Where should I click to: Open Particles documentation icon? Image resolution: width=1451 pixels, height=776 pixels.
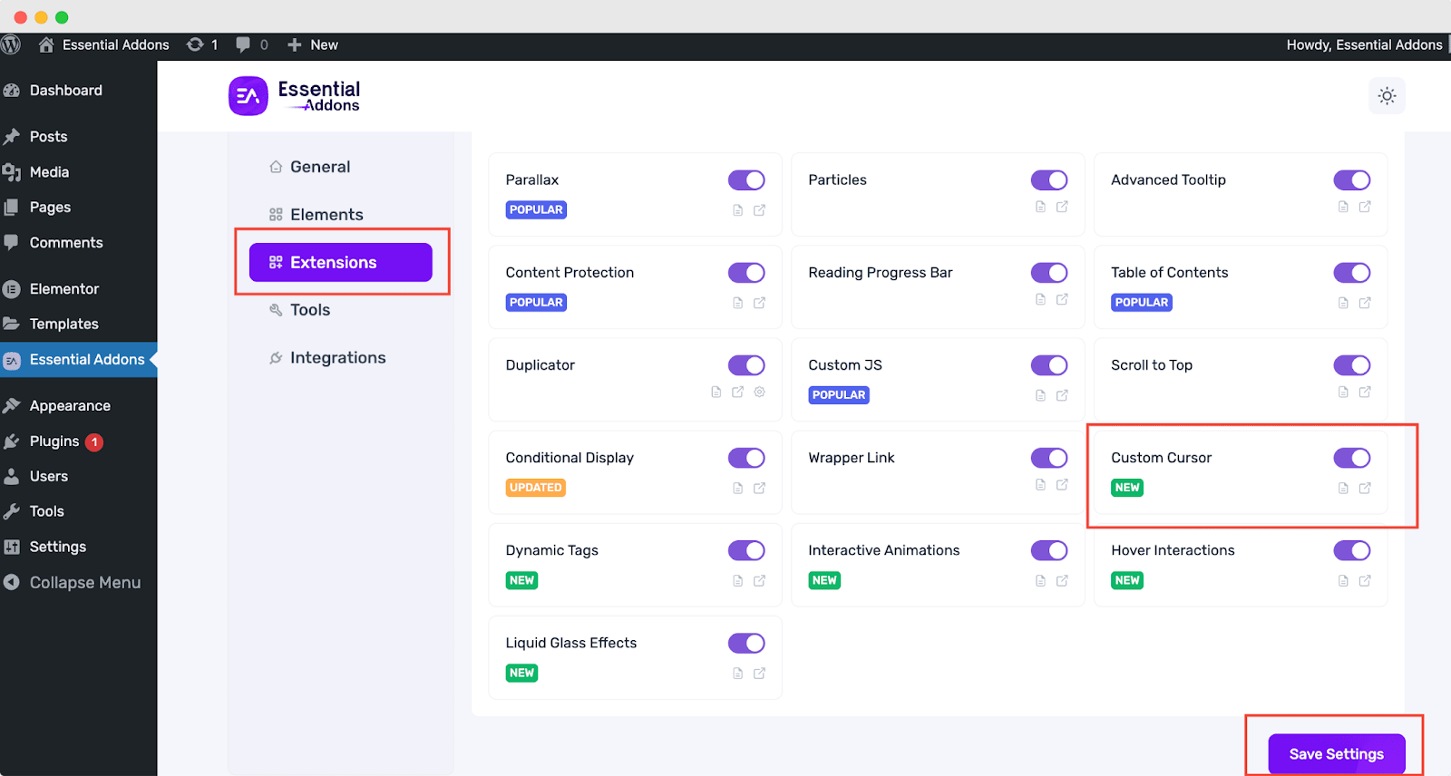coord(1040,207)
